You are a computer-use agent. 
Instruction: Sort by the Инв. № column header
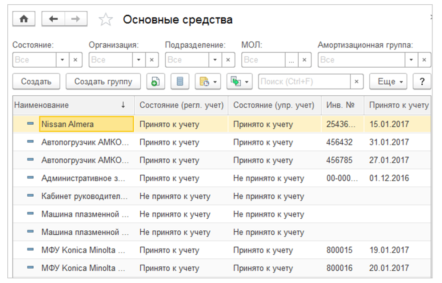[342, 105]
